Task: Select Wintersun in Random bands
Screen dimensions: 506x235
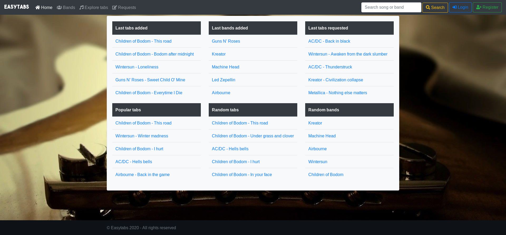Action: [x=318, y=162]
